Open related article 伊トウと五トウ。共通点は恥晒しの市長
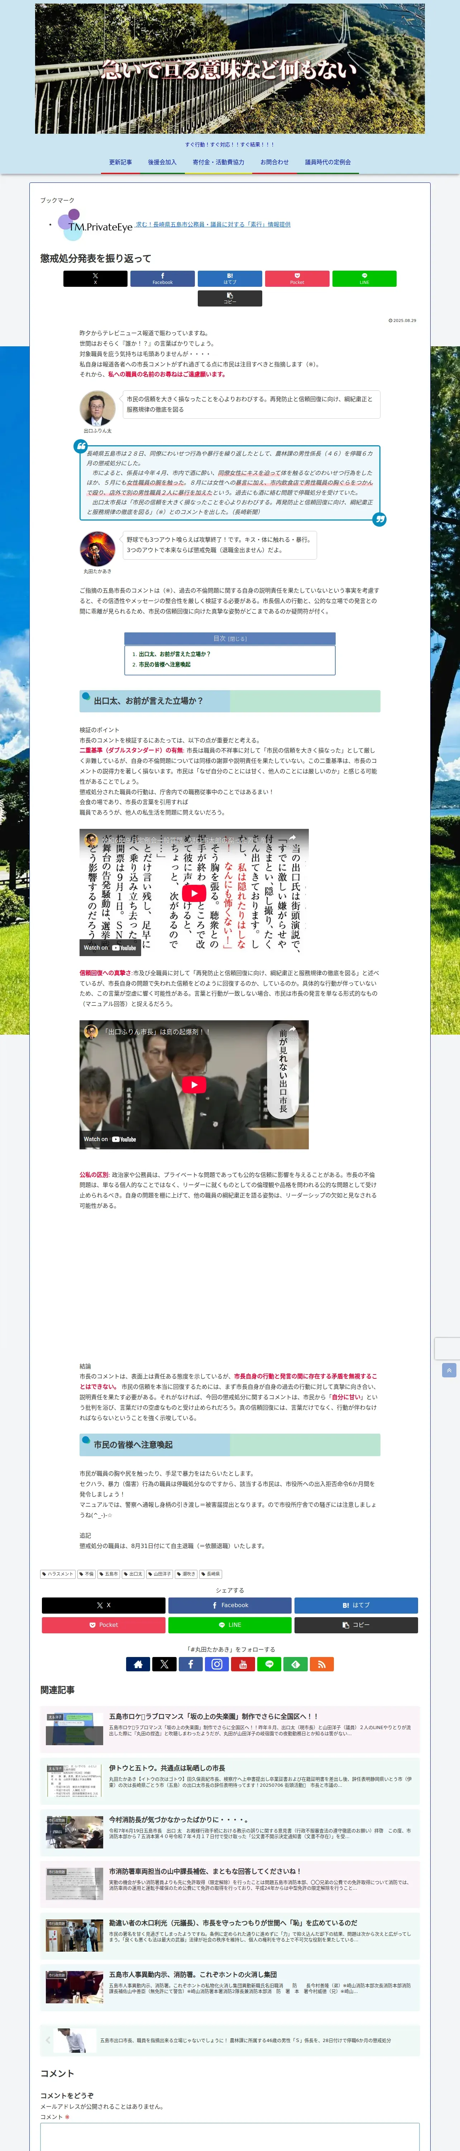Image resolution: width=460 pixels, height=2151 pixels. coord(230,1780)
